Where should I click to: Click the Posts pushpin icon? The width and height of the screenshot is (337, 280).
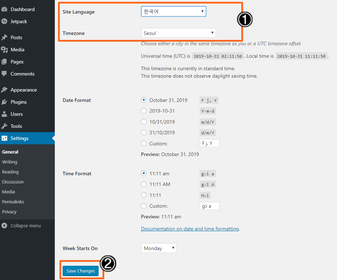coord(4,37)
